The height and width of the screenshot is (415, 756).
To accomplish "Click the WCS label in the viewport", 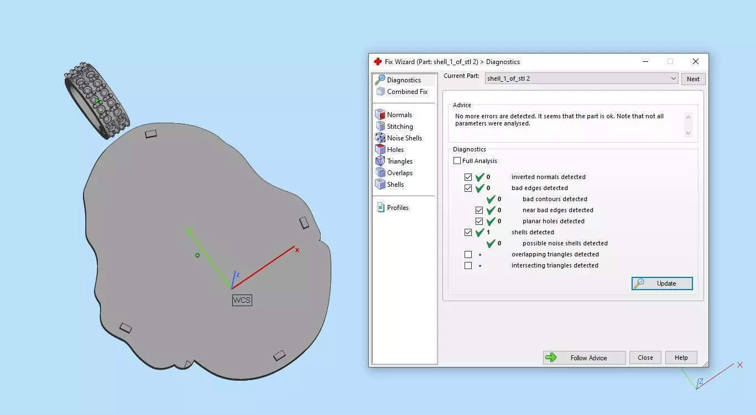I will tap(242, 300).
